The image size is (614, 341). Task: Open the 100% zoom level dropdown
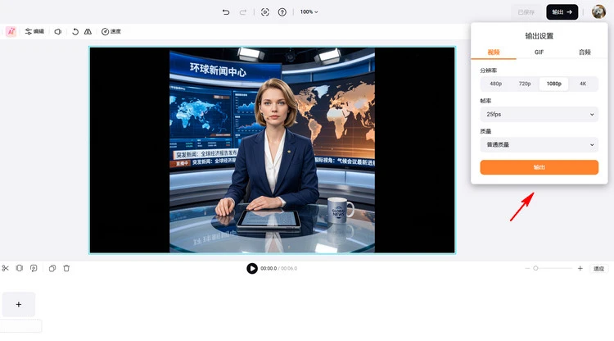click(309, 12)
